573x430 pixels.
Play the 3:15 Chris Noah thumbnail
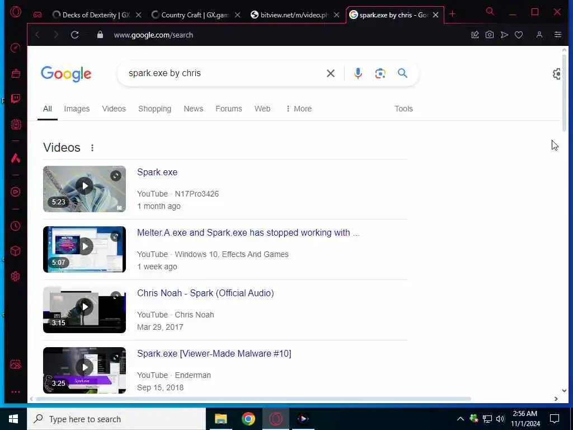(84, 310)
